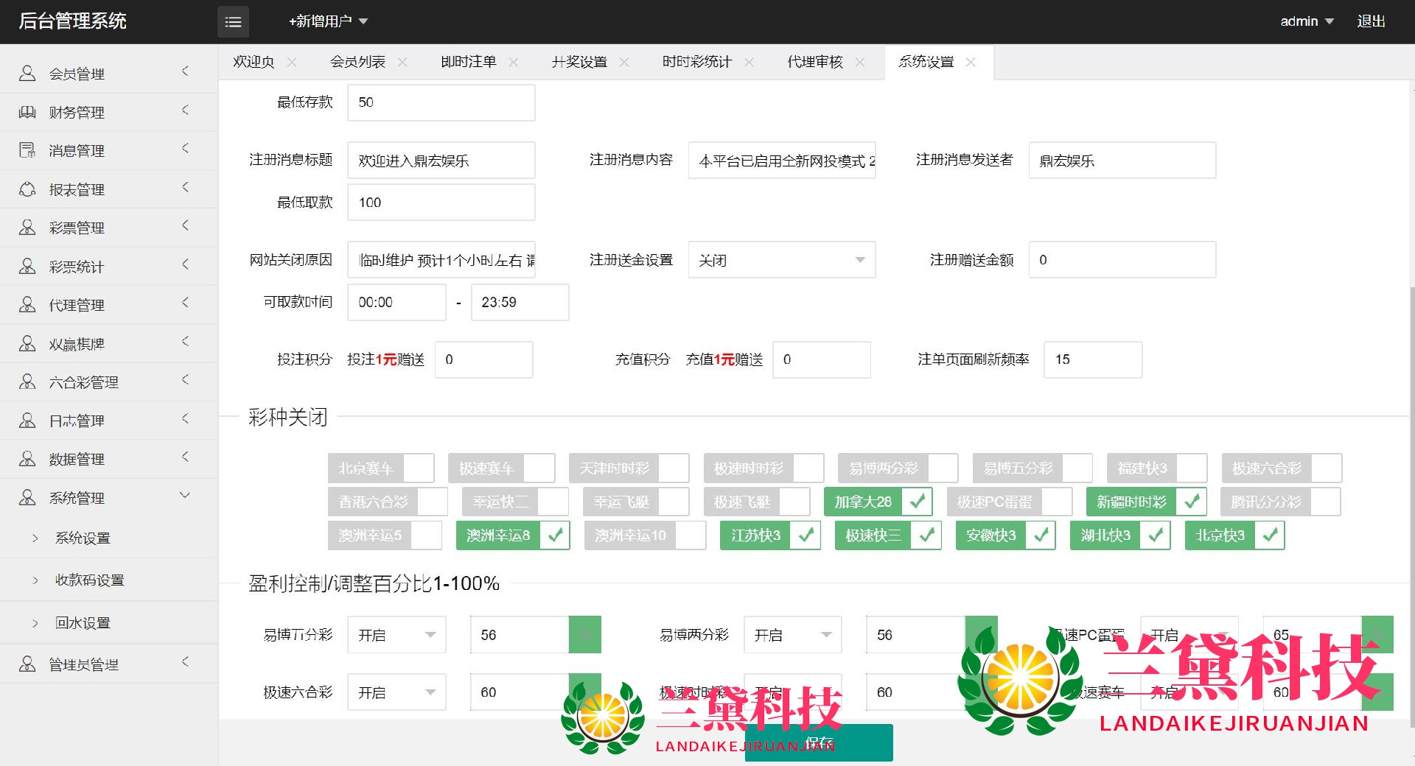
Task: Click the 退出 logout link
Action: click(x=1371, y=22)
